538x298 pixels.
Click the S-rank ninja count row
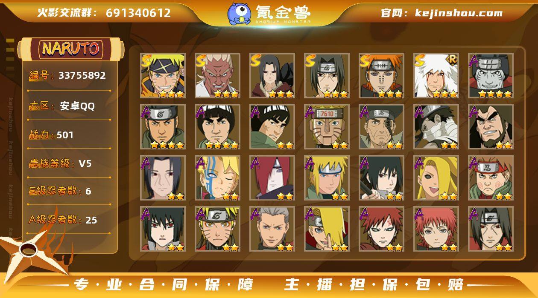point(70,191)
